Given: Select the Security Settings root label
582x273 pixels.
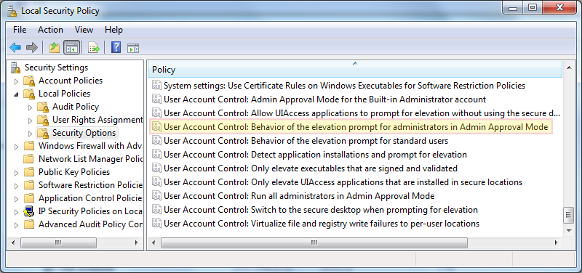Looking at the screenshot, I should 57,68.
